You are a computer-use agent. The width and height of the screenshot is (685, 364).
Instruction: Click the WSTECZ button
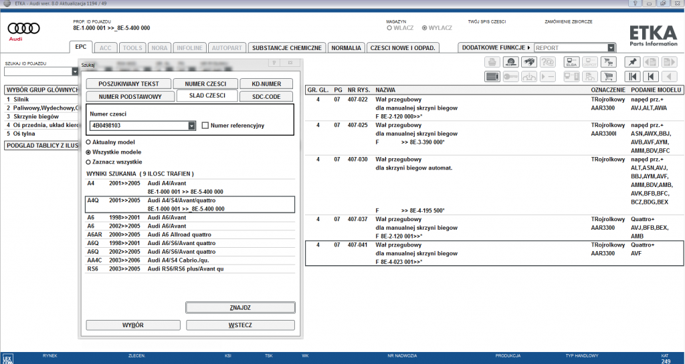pyautogui.click(x=240, y=325)
